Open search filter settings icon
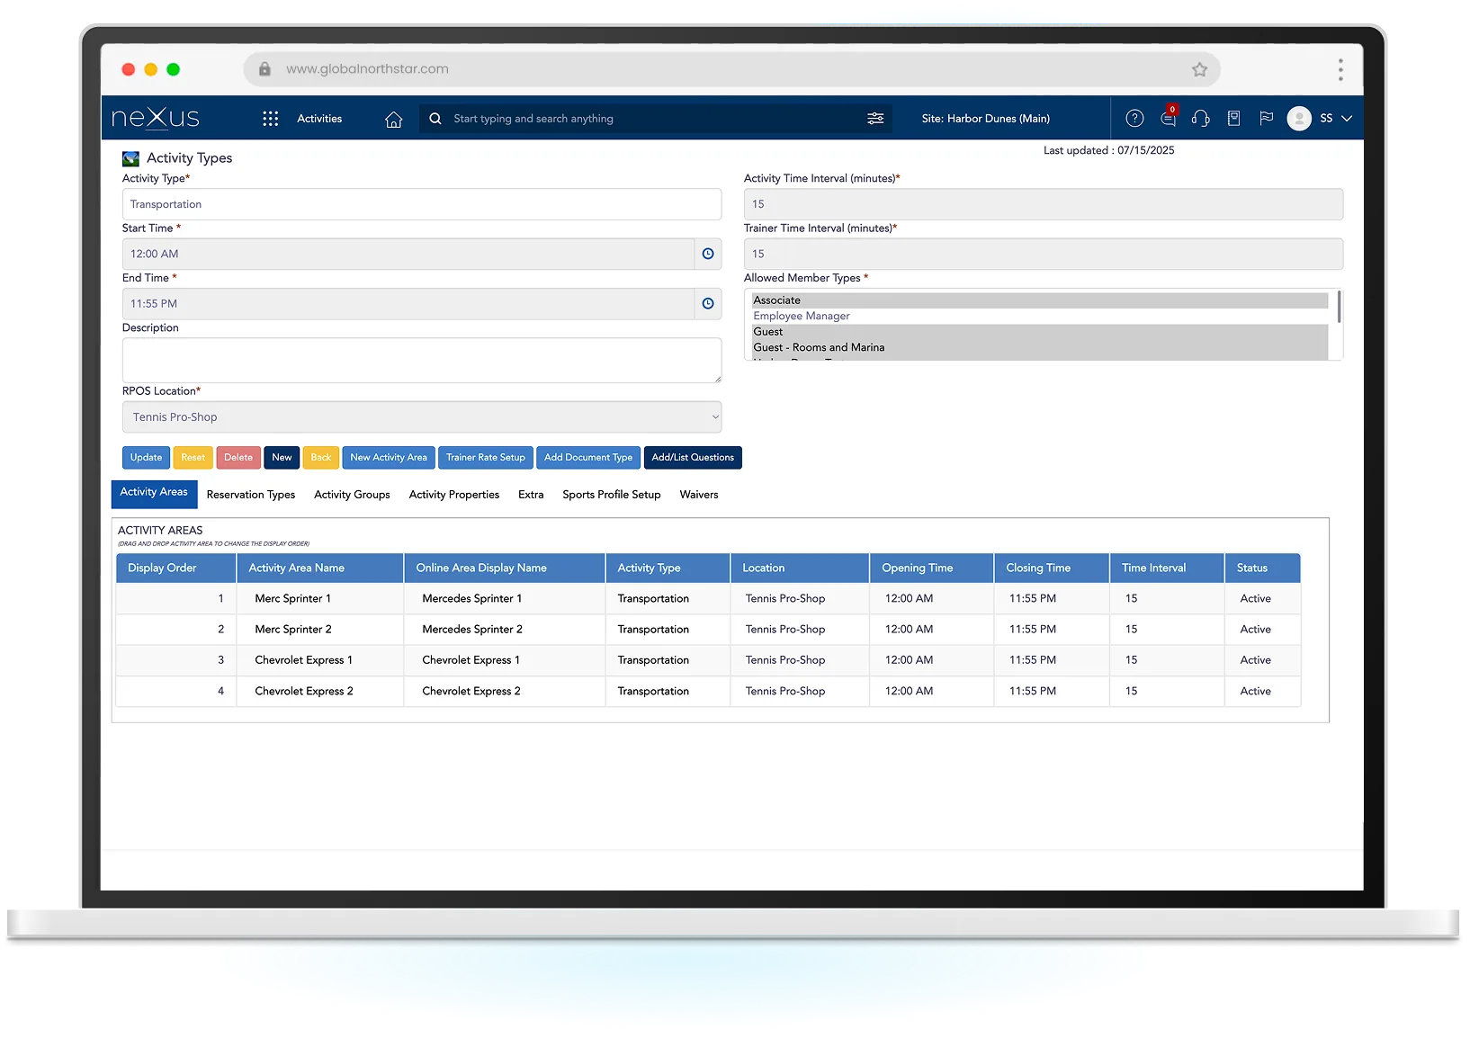The width and height of the screenshot is (1479, 1047). (874, 119)
